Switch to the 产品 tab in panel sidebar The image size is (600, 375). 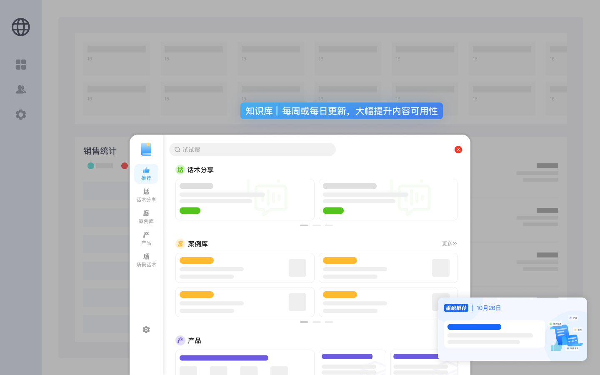(x=146, y=239)
